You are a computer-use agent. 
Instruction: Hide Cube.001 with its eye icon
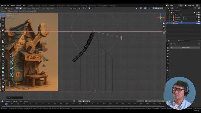point(197,17)
